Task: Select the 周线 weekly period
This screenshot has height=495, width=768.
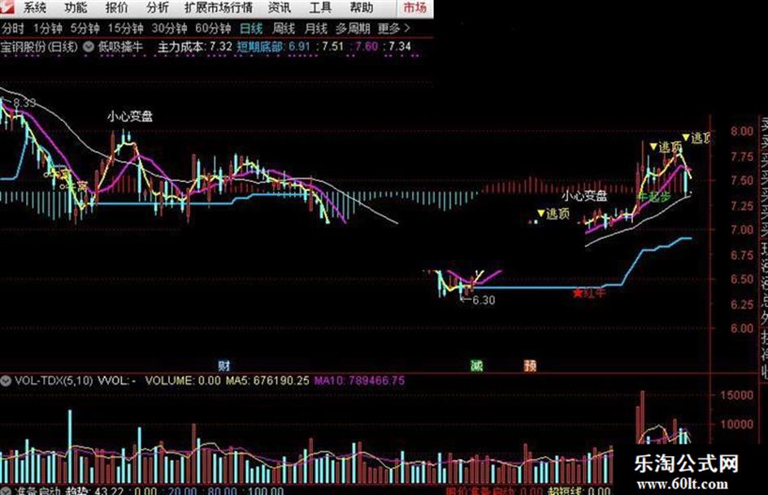Action: coord(284,28)
